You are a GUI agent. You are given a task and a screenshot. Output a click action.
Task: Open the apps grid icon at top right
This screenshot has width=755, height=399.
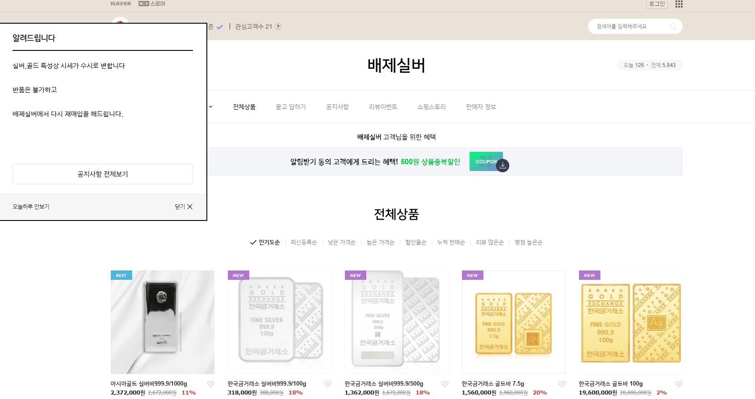[x=679, y=4]
